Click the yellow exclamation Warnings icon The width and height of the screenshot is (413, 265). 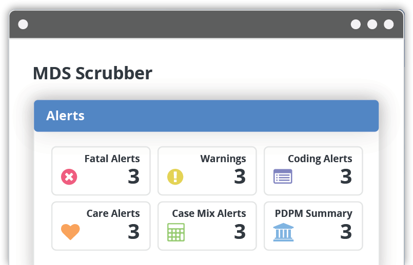pos(175,177)
